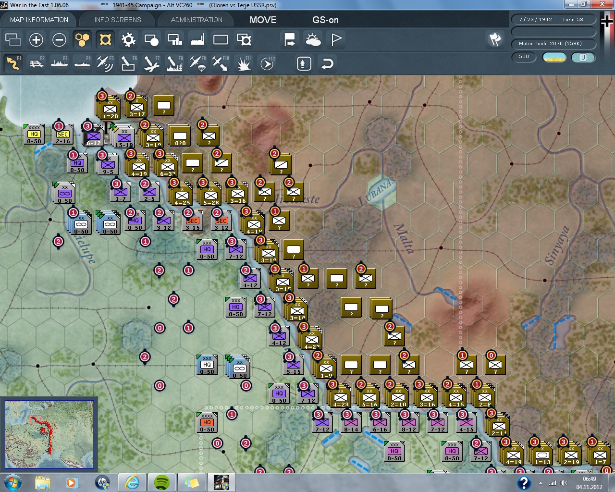Select the purple 1-7 unit counter
Screen dimensions: 615x492
click(x=121, y=192)
